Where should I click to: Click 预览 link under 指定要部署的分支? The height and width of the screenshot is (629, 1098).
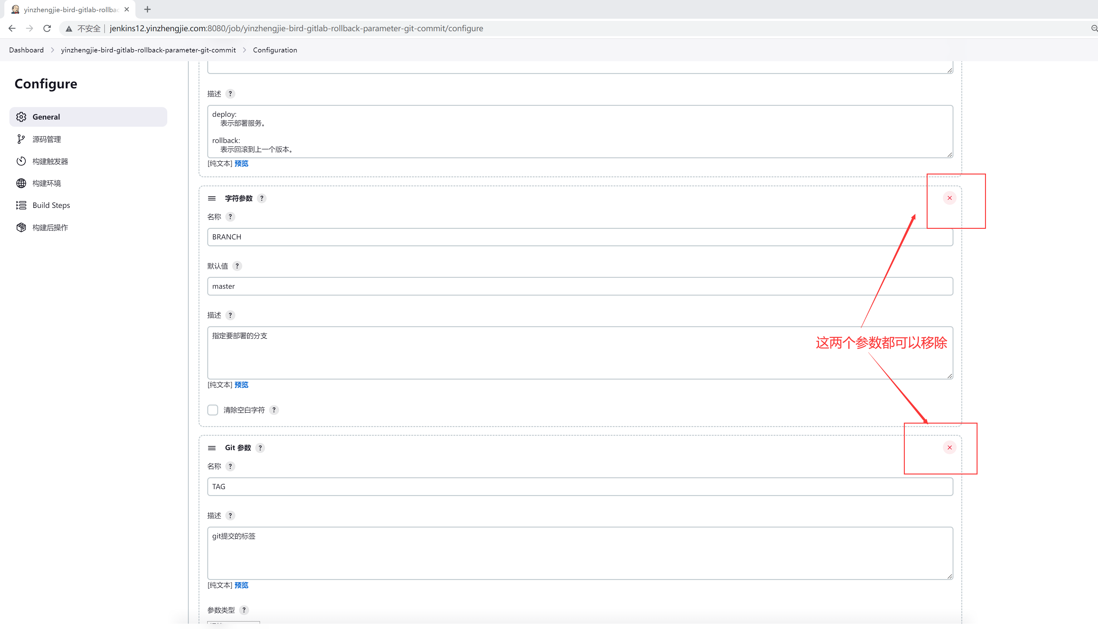pos(241,385)
